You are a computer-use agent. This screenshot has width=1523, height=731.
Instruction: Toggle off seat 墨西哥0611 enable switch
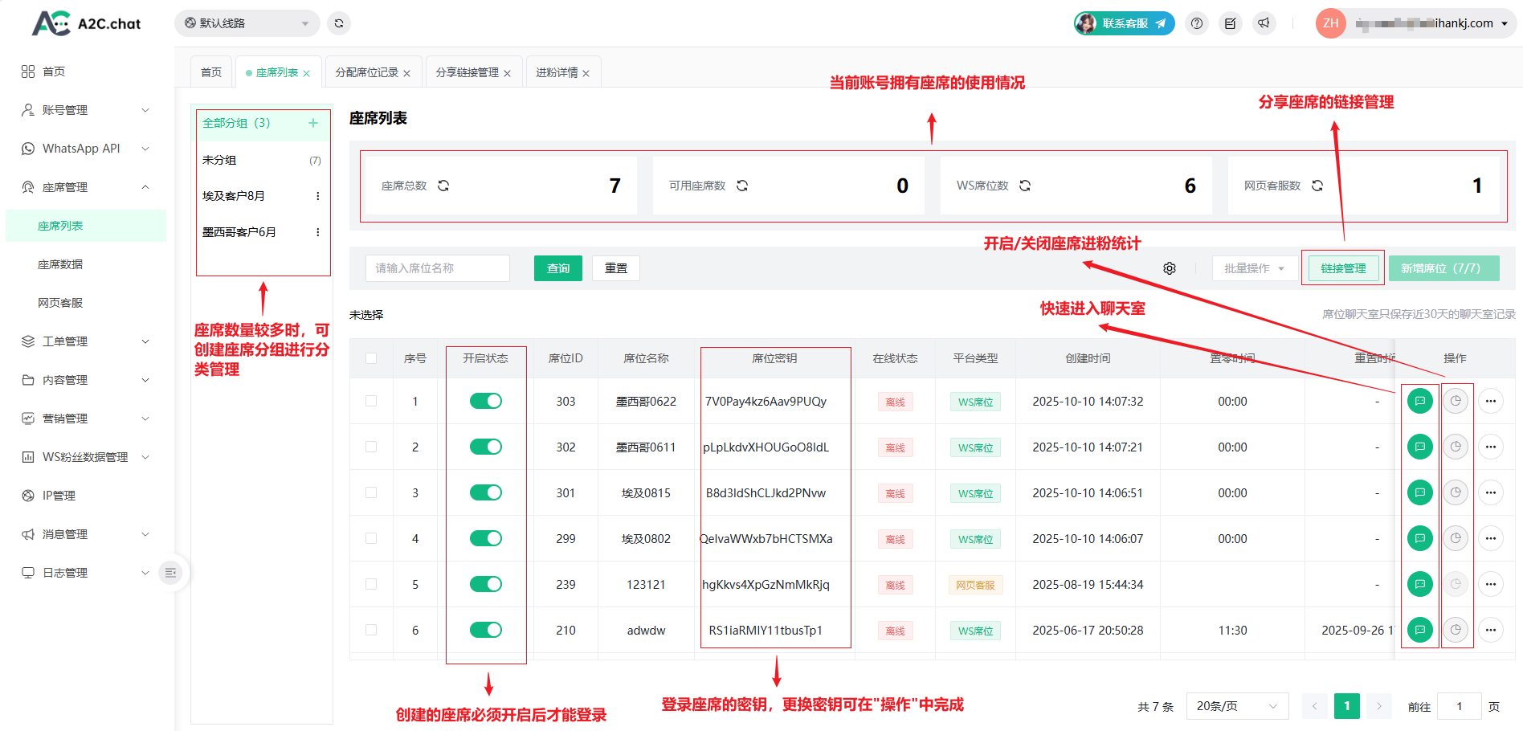[486, 447]
